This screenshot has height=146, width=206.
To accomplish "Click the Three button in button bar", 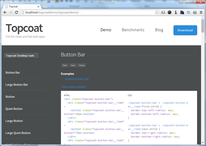I will tap(82, 65).
